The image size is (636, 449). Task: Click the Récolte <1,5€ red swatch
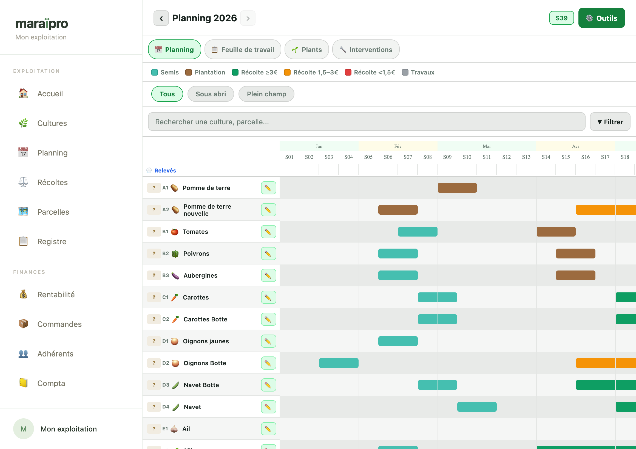click(x=348, y=73)
